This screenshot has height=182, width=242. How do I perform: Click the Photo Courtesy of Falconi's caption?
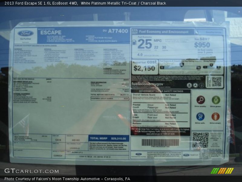tap(67, 179)
